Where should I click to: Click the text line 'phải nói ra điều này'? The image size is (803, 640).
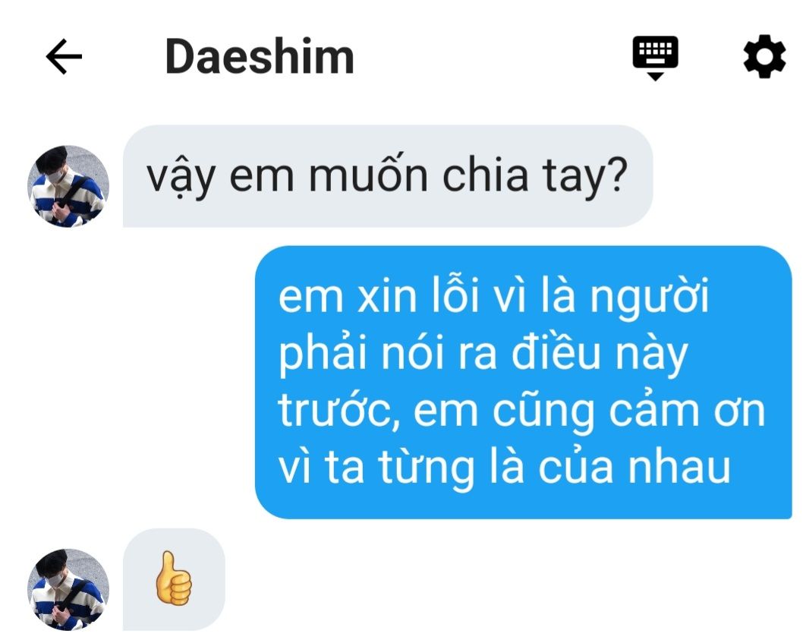[483, 353]
